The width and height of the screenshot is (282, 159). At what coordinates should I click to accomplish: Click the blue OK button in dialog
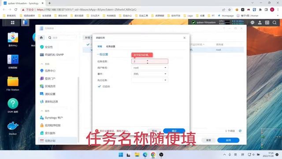(x=174, y=131)
